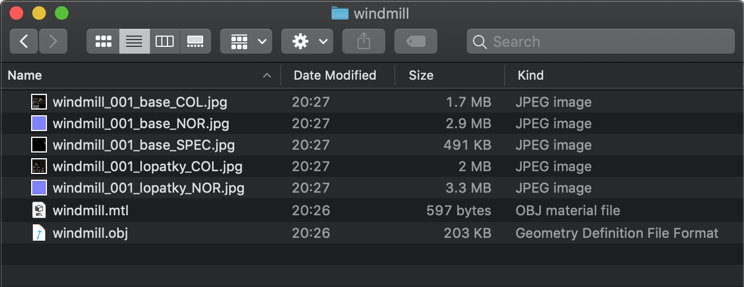Click the Forward navigation arrow

(53, 41)
